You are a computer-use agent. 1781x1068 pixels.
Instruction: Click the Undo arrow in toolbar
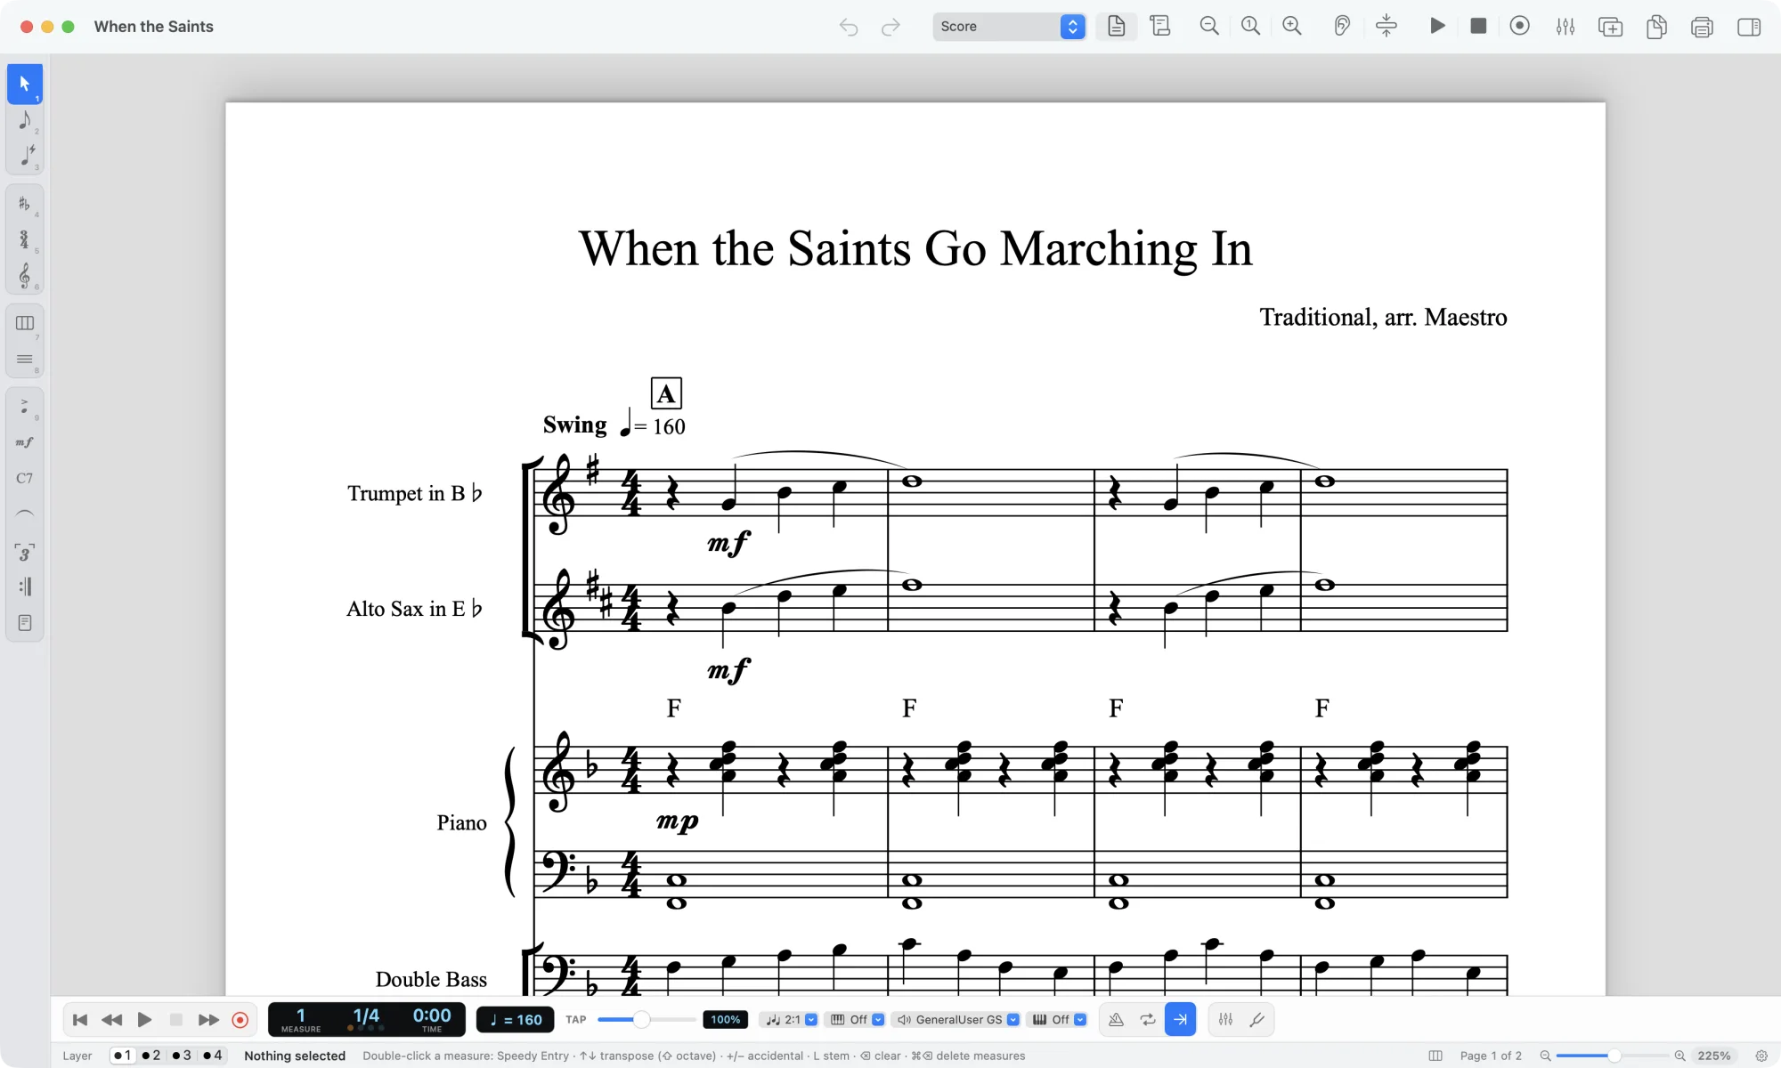pyautogui.click(x=848, y=27)
